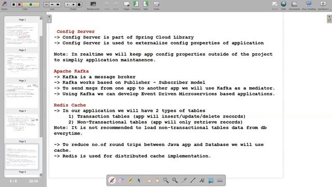
Task: Click the clock showing 22:34
Action: pyautogui.click(x=33, y=181)
